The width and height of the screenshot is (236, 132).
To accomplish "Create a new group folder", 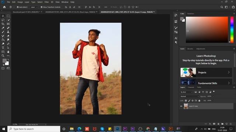I will tap(222, 124).
